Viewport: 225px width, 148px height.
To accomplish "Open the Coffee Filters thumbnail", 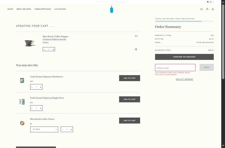I will 22,123.
